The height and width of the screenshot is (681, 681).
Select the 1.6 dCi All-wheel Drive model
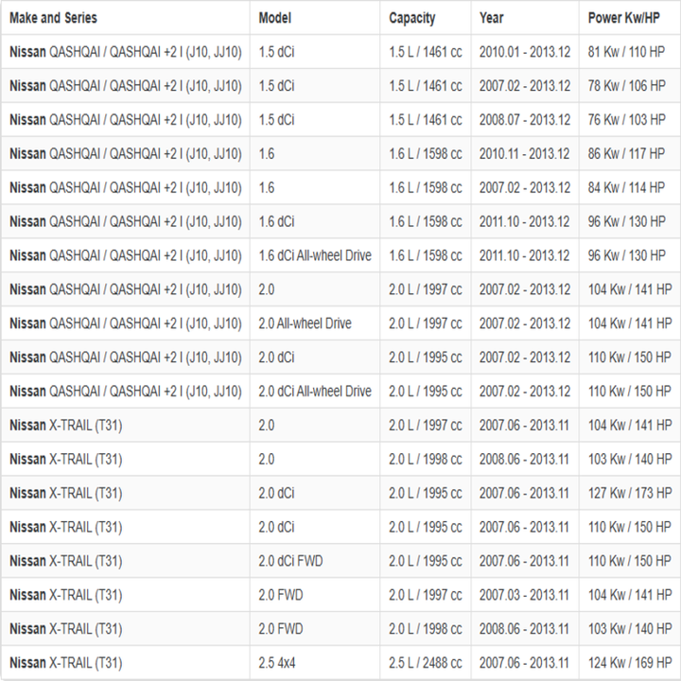tap(315, 255)
